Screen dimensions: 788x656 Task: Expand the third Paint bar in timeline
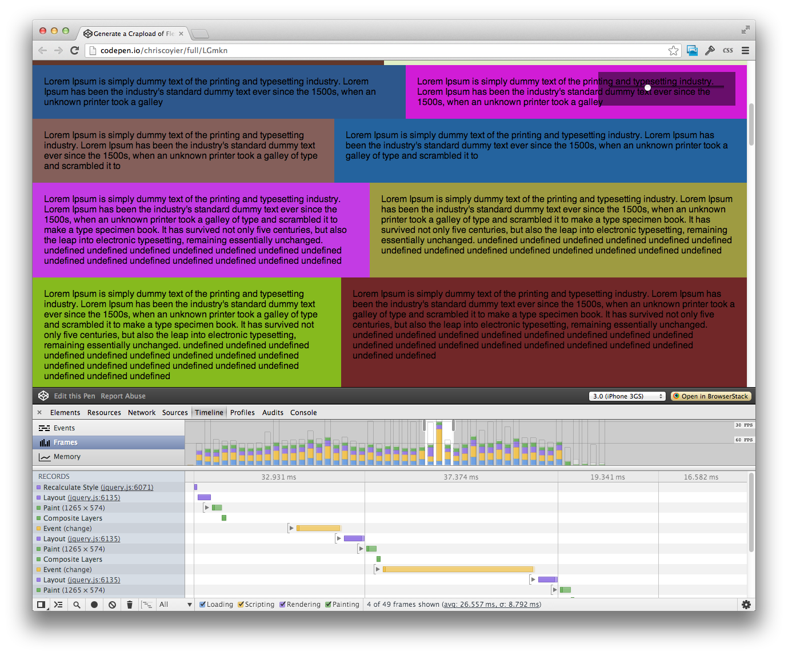[555, 590]
